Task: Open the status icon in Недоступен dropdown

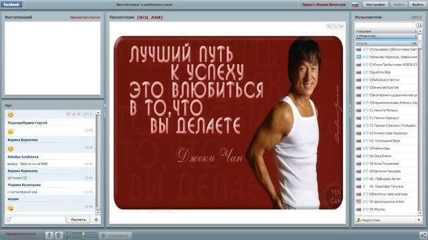Action: [358, 220]
